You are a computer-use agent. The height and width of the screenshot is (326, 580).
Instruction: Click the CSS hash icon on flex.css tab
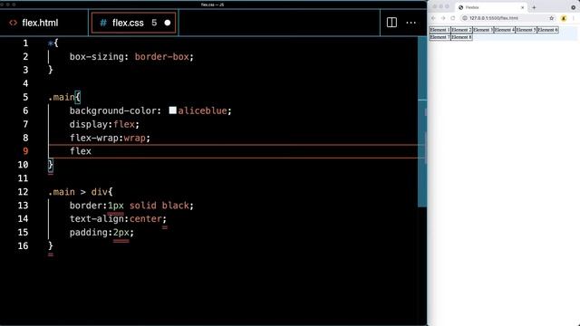tap(103, 23)
